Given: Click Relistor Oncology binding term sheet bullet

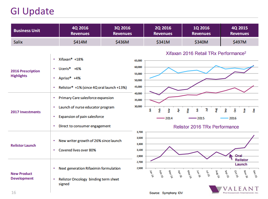Looking at the screenshot, I should tap(89, 181).
